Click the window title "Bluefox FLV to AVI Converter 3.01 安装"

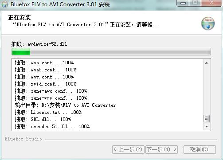[x=60, y=4]
